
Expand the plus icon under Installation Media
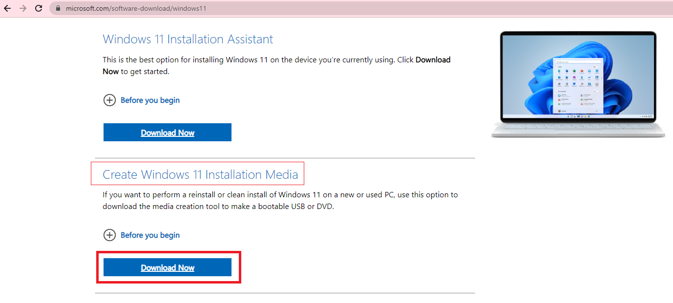(x=109, y=235)
